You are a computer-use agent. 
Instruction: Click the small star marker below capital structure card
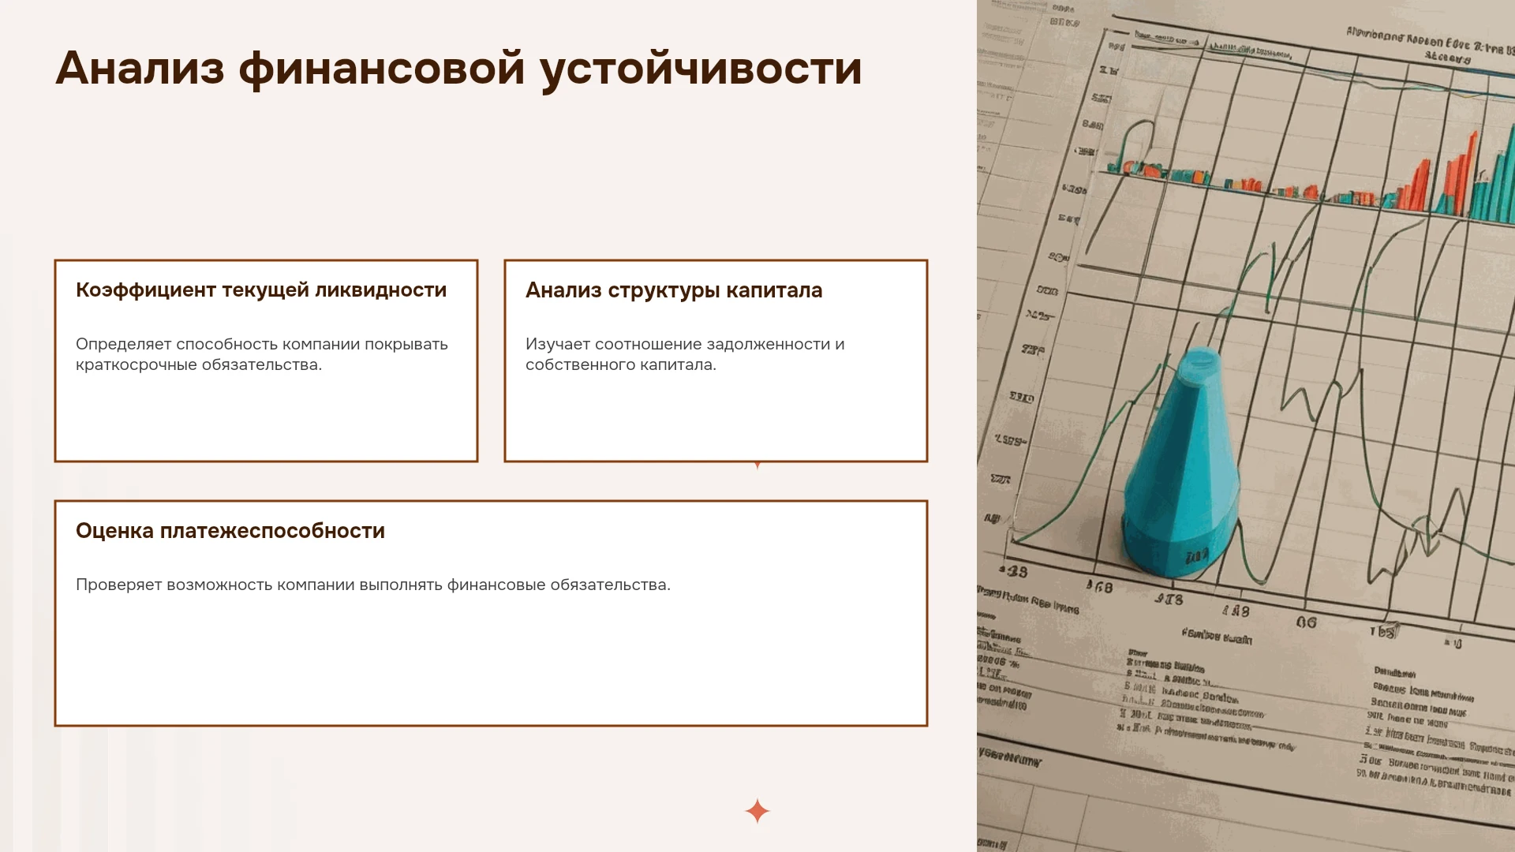pyautogui.click(x=757, y=465)
